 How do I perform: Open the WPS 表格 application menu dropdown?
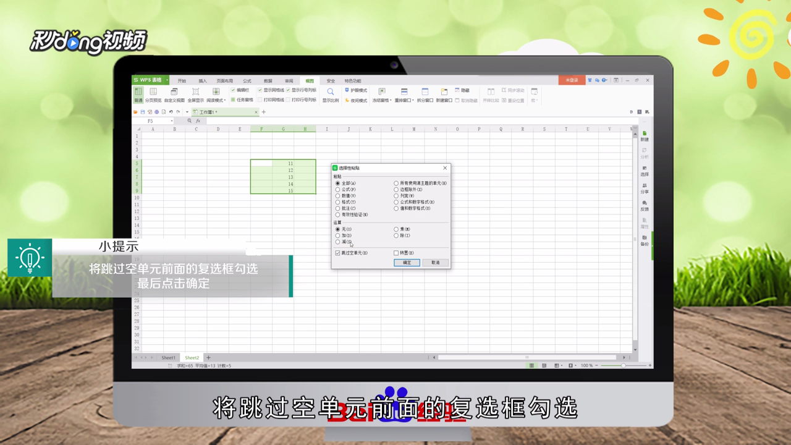(167, 80)
